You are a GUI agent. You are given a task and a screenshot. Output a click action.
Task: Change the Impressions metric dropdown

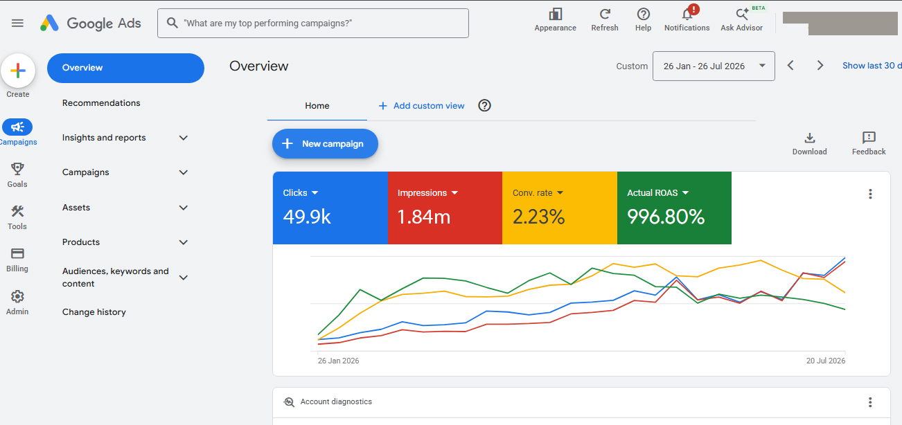click(454, 192)
